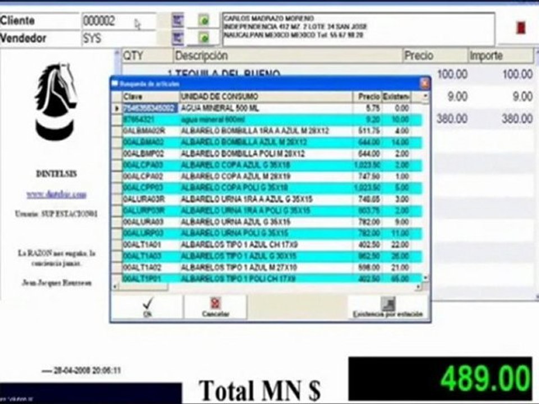The height and width of the screenshot is (404, 539).
Task: Click the 9.00 Precio value in main window
Action: 457,97
